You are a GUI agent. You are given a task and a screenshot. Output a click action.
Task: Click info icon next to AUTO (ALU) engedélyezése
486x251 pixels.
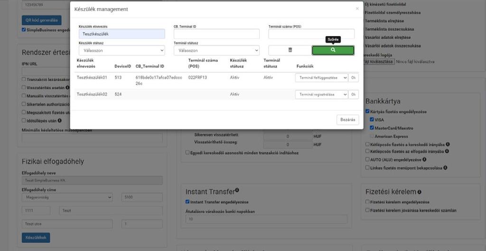[424, 159]
